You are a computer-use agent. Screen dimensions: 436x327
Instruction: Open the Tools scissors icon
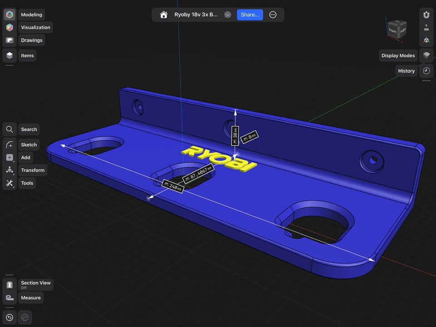click(x=10, y=183)
